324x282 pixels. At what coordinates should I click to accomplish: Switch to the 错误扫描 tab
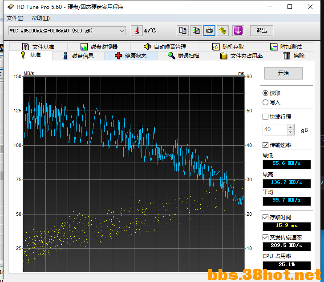(184, 56)
